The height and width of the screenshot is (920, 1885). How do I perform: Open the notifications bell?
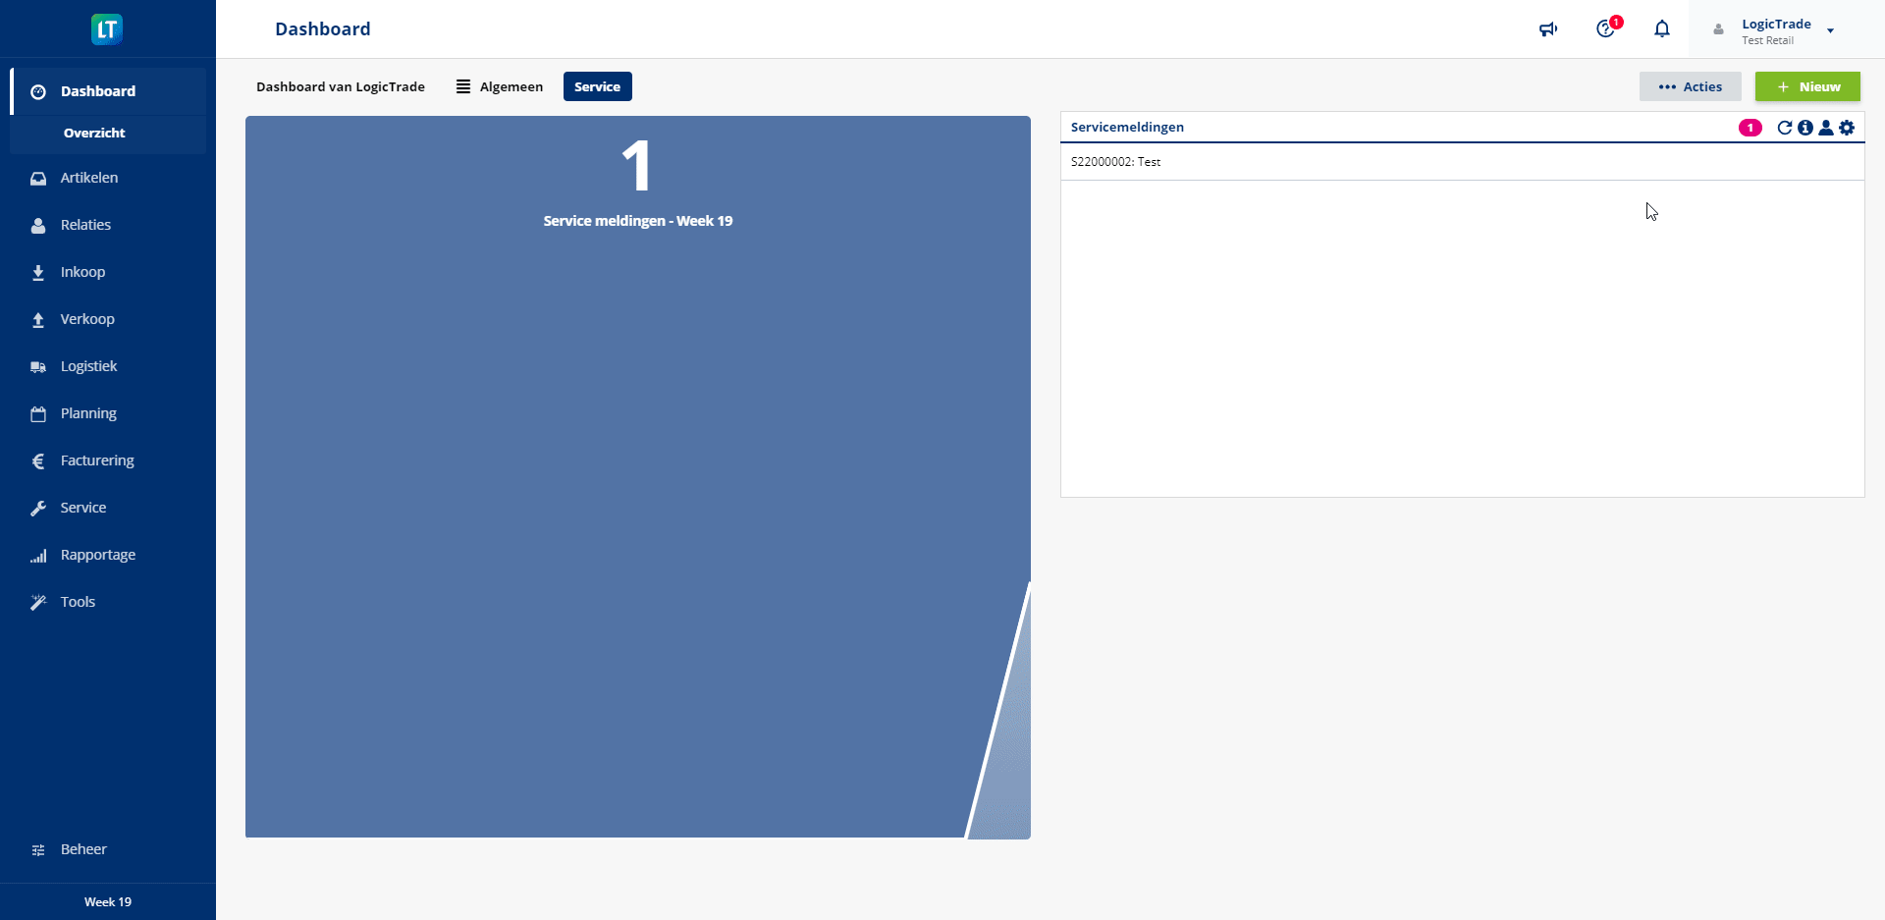pyautogui.click(x=1662, y=29)
